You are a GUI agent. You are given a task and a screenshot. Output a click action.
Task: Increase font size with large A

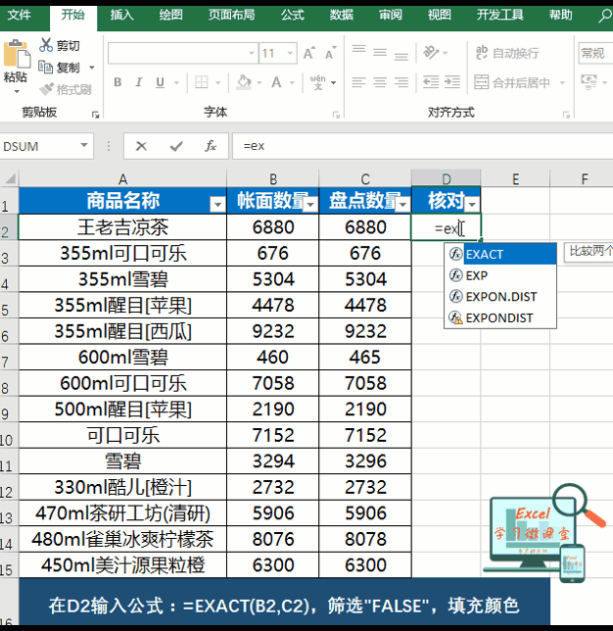coord(308,53)
